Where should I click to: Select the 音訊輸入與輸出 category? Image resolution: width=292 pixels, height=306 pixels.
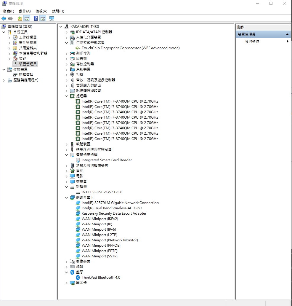click(x=89, y=85)
